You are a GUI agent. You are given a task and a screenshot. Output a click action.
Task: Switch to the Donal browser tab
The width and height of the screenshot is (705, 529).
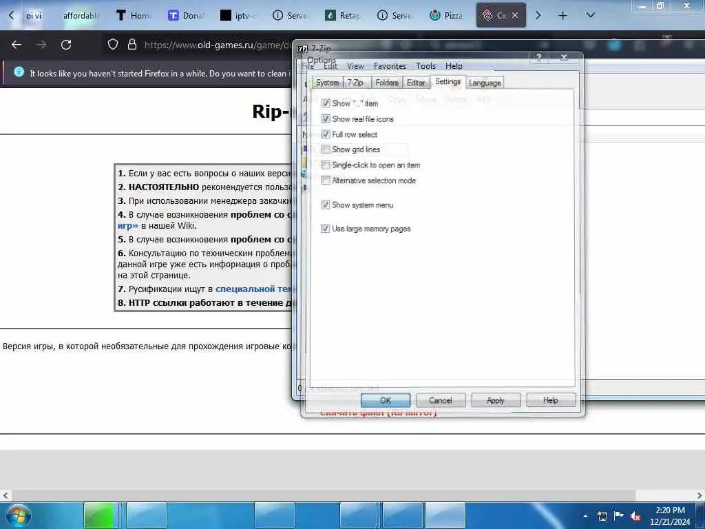tap(187, 15)
